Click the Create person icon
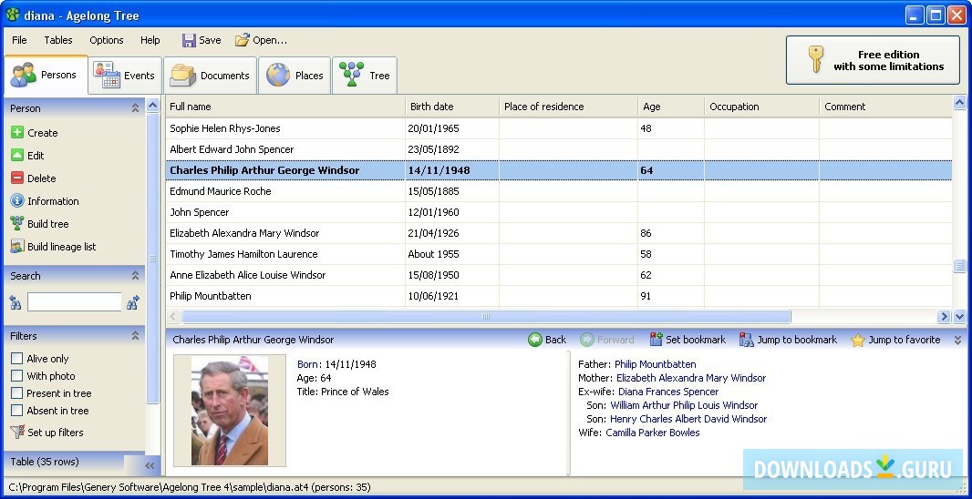The height and width of the screenshot is (499, 972). 16,133
